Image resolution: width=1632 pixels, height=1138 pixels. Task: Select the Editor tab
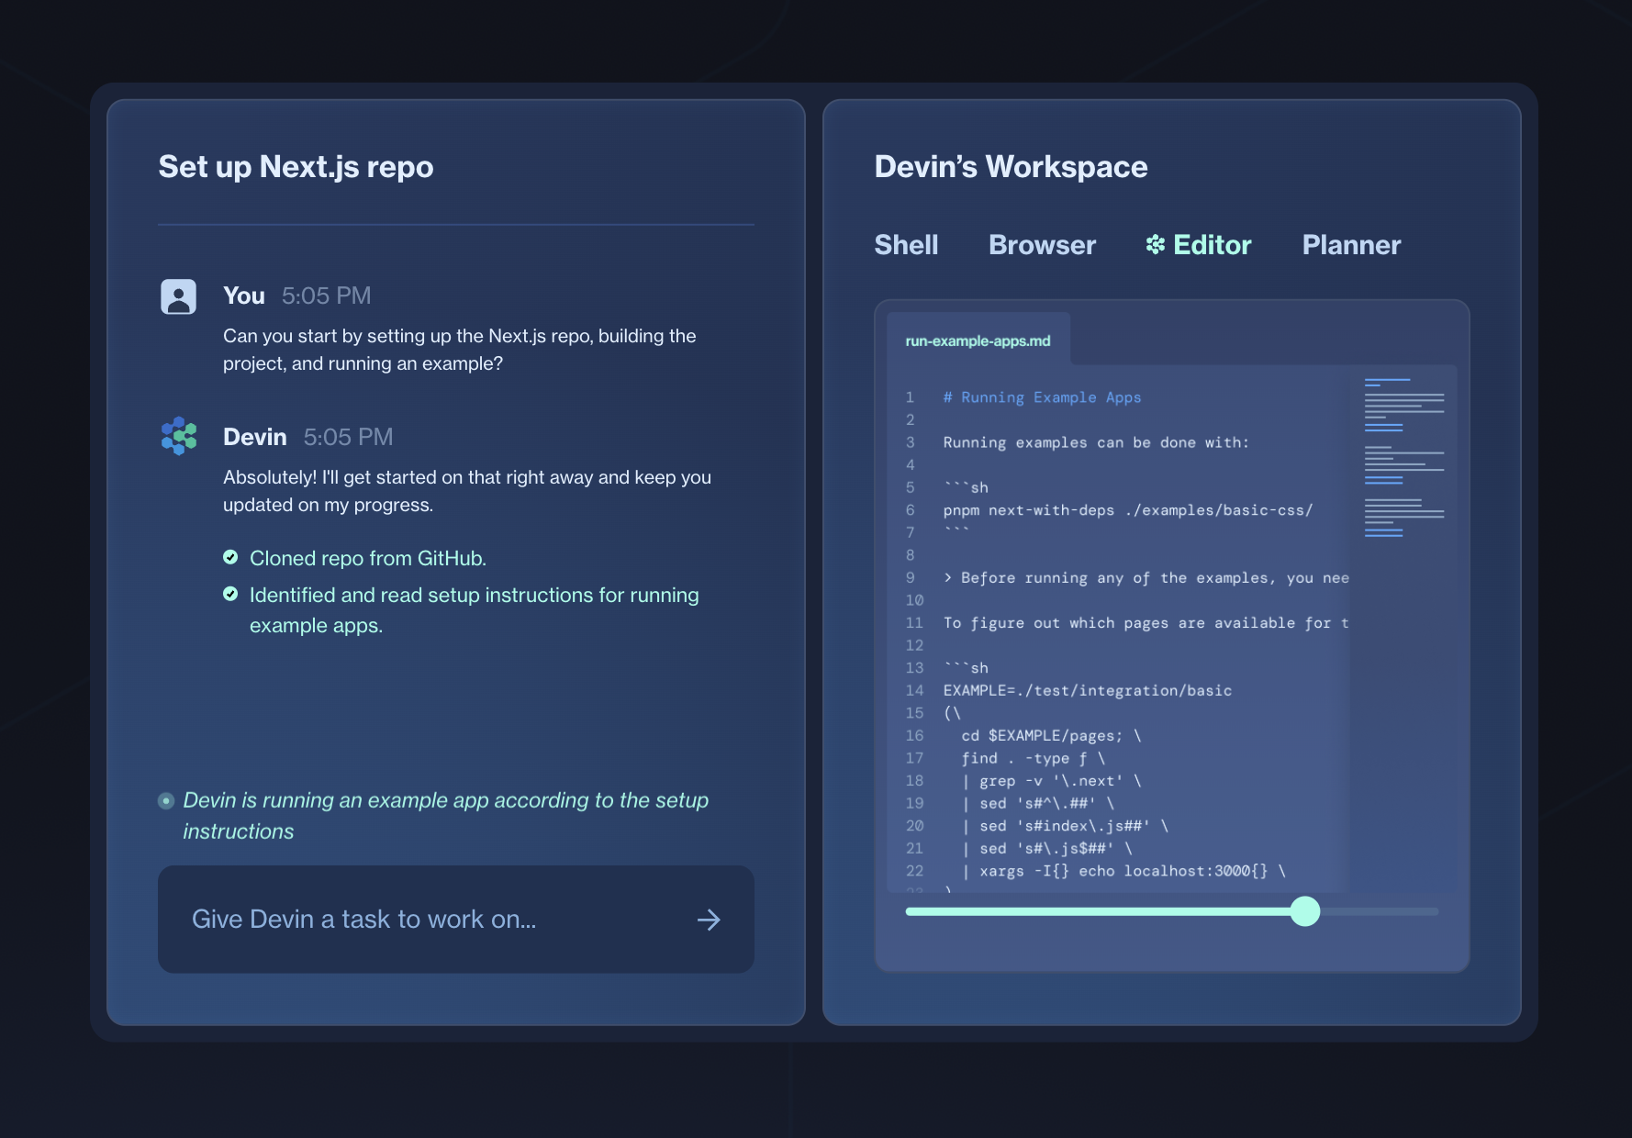click(1199, 245)
